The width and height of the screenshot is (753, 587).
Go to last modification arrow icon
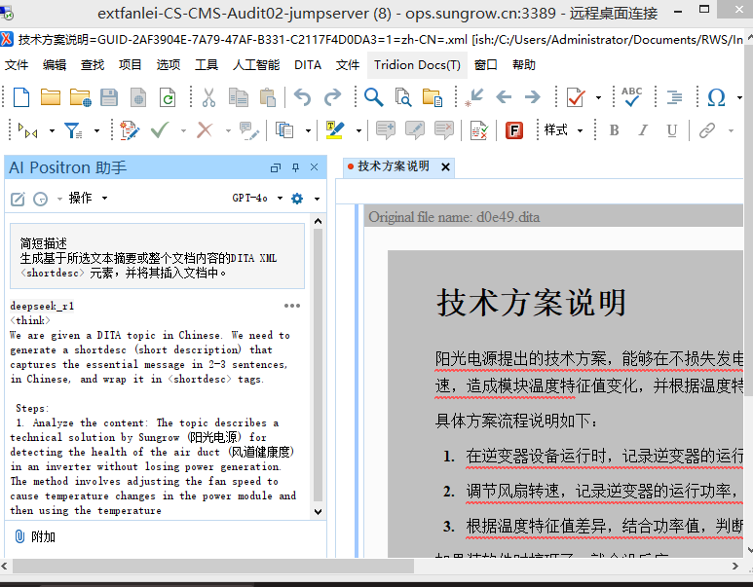(474, 97)
